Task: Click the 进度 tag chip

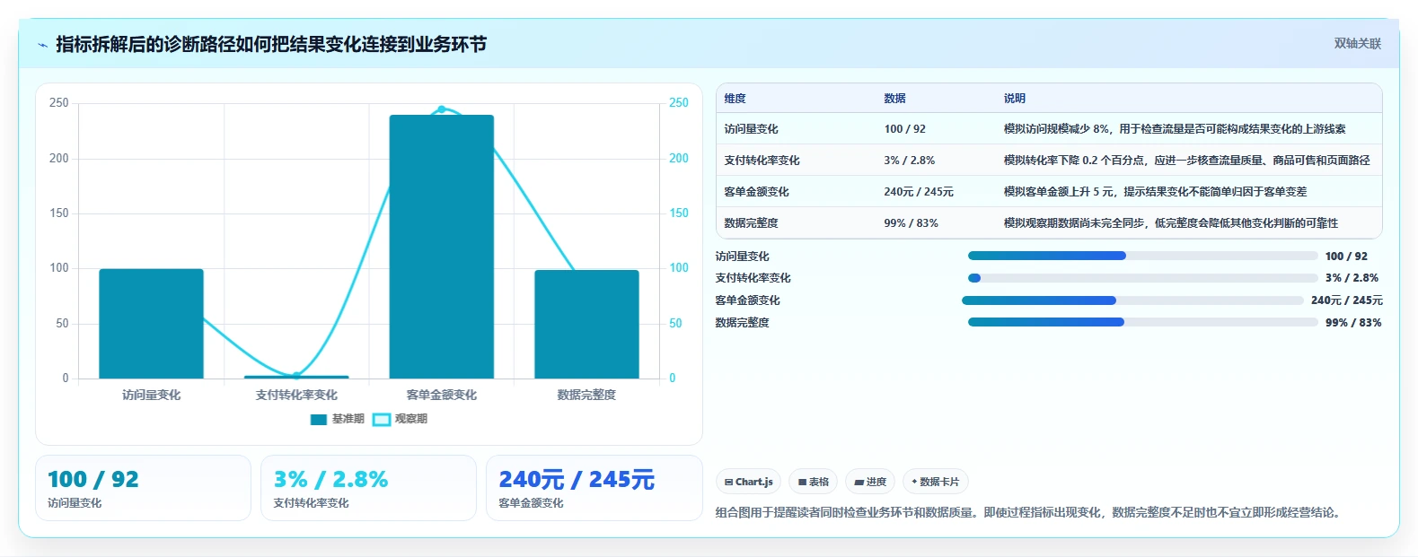Action: (x=870, y=482)
